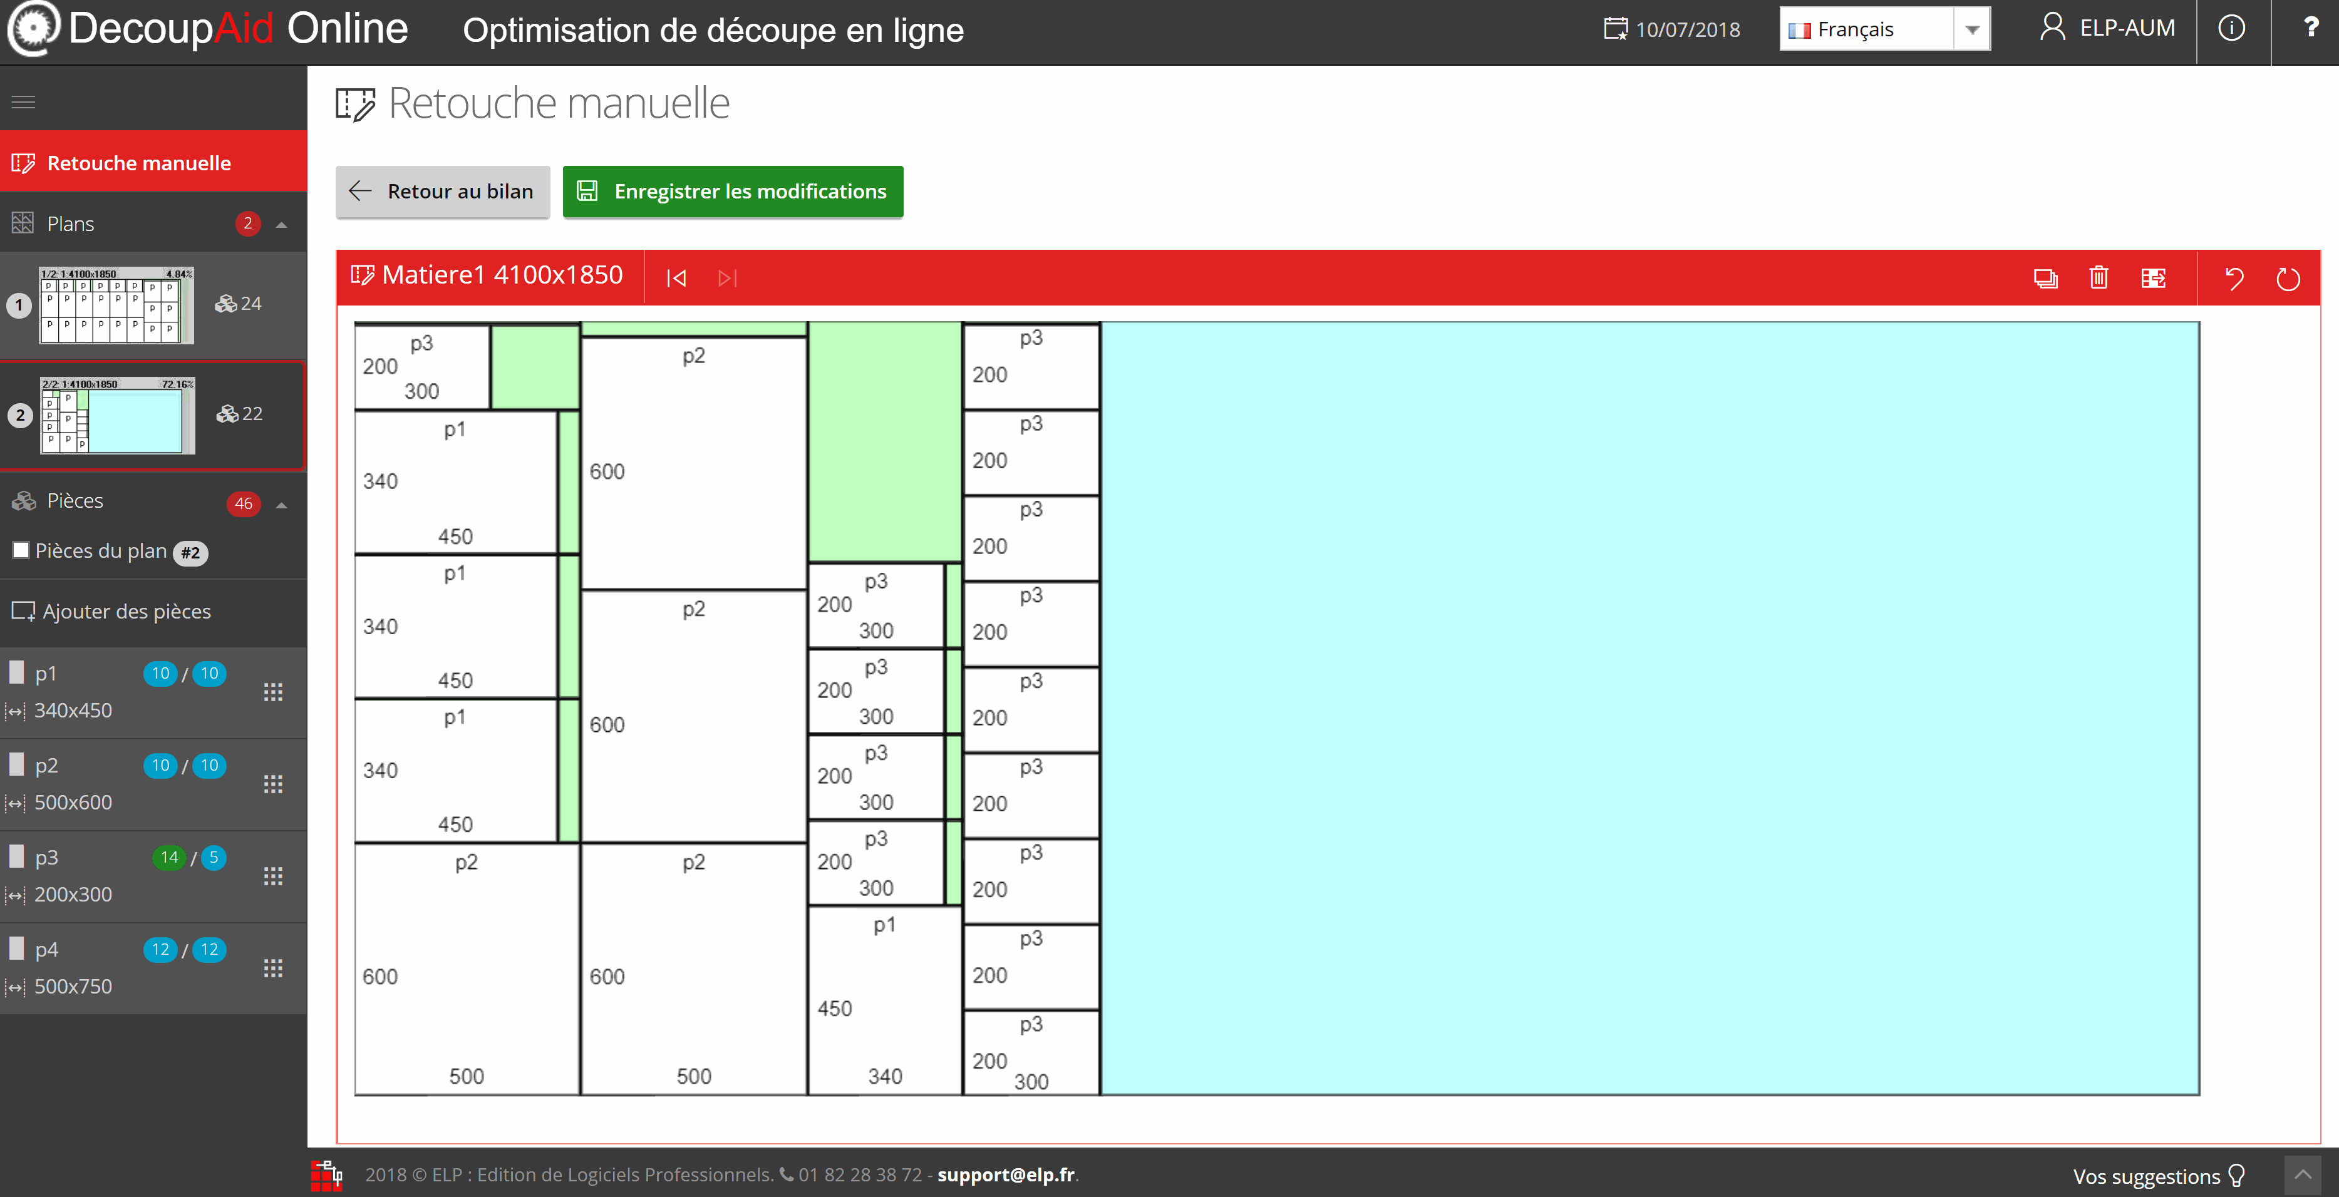Open the Français language dropdown
This screenshot has height=1197, width=2339.
(1884, 29)
